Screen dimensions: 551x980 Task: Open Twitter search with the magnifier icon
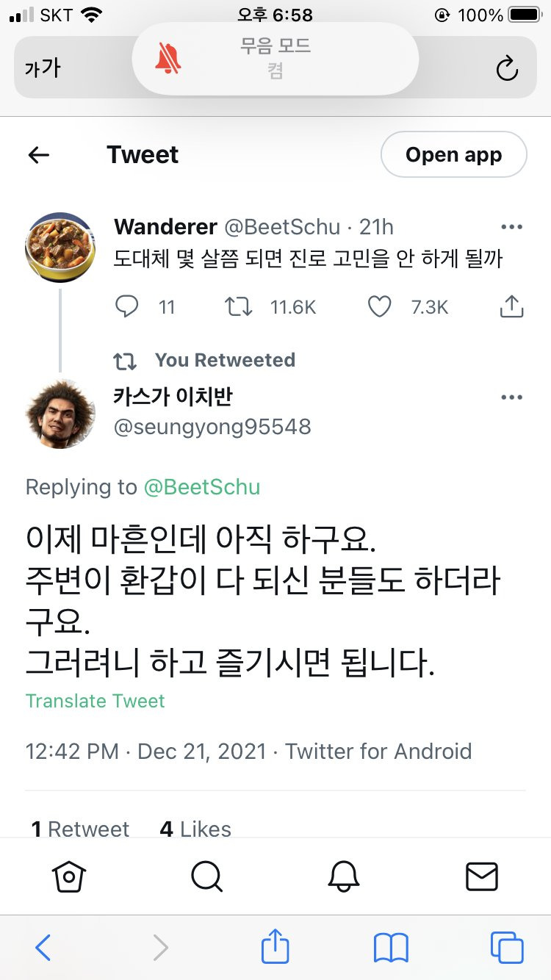tap(206, 876)
